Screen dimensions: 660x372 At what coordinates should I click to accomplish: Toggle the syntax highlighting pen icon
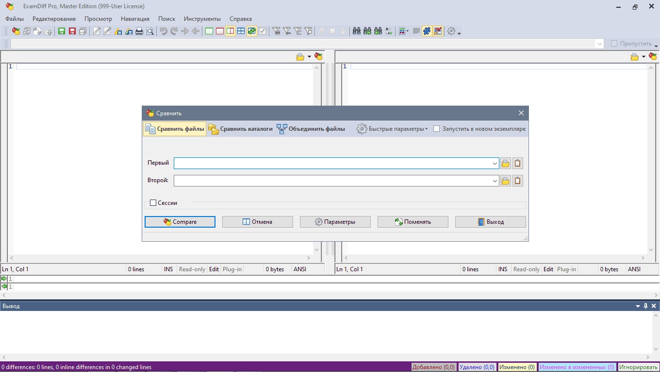pyautogui.click(x=438, y=31)
